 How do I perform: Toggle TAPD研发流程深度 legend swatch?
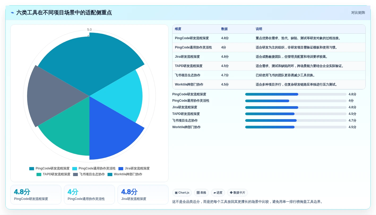39,174
